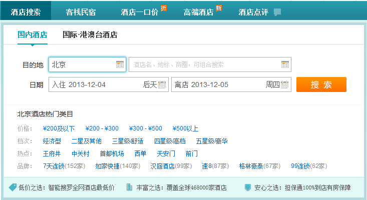Click the hotel reviews speech bubble icon
This screenshot has width=367, height=200.
277,12
